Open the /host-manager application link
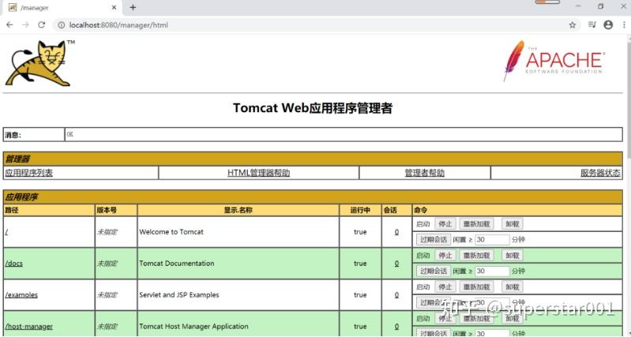Screen dimensions: 631x337 pyautogui.click(x=29, y=326)
